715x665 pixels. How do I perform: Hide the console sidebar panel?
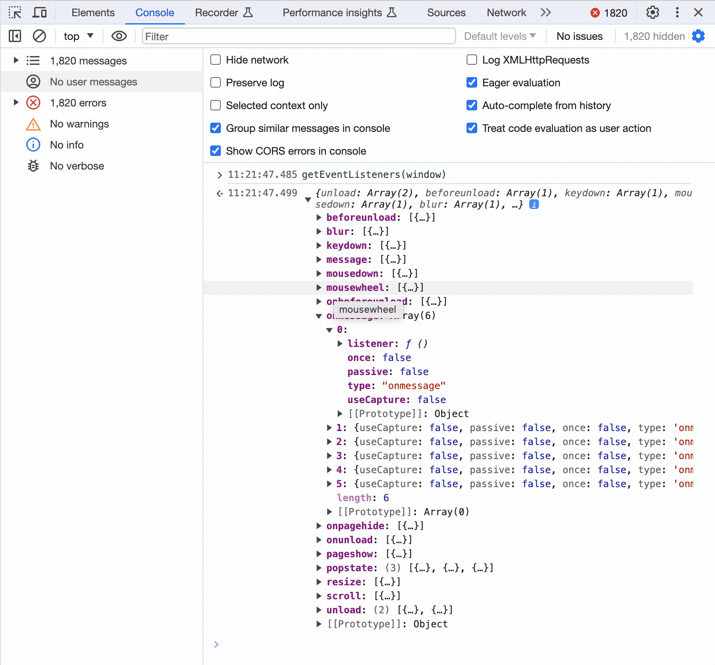click(x=15, y=36)
